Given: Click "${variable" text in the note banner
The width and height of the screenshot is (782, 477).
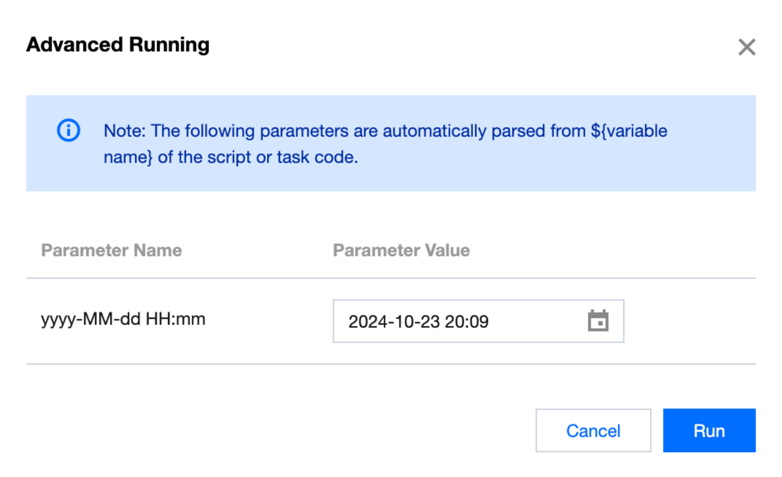Looking at the screenshot, I should pyautogui.click(x=629, y=131).
